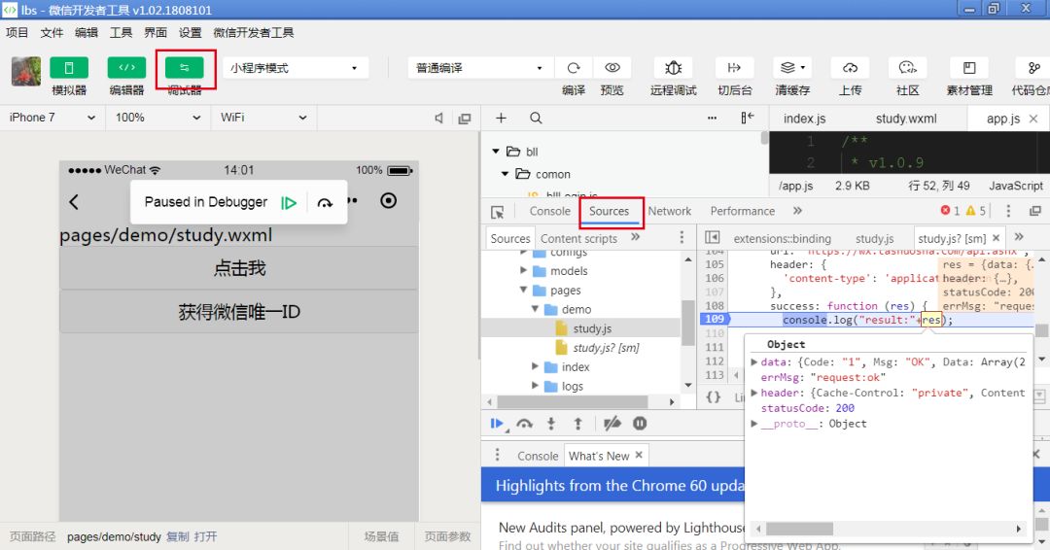Click the upload (上传) cloud icon

coord(850,68)
